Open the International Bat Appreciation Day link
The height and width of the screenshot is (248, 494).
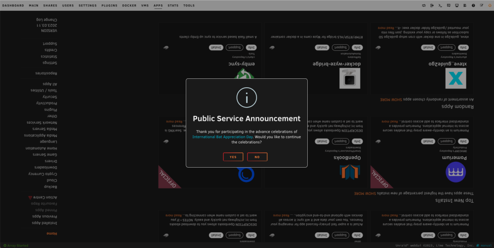click(x=223, y=137)
